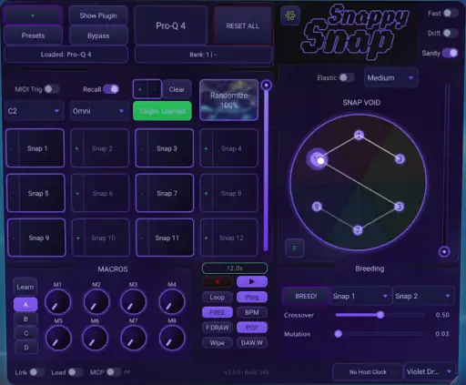Click the minus icon on Snap 7
The width and height of the screenshot is (466, 385).
pyautogui.click(x=142, y=193)
